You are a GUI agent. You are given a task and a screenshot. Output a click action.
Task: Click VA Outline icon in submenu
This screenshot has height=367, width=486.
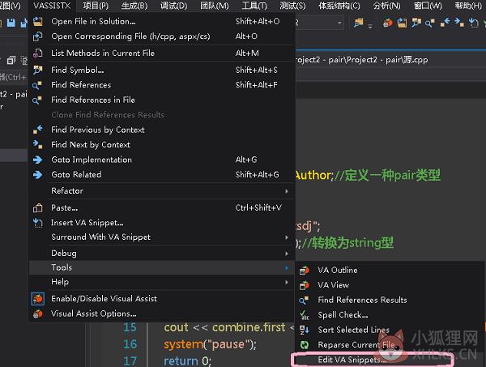pos(304,271)
